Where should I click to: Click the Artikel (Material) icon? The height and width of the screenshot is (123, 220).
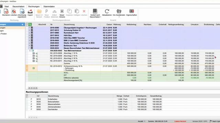click(x=54, y=11)
